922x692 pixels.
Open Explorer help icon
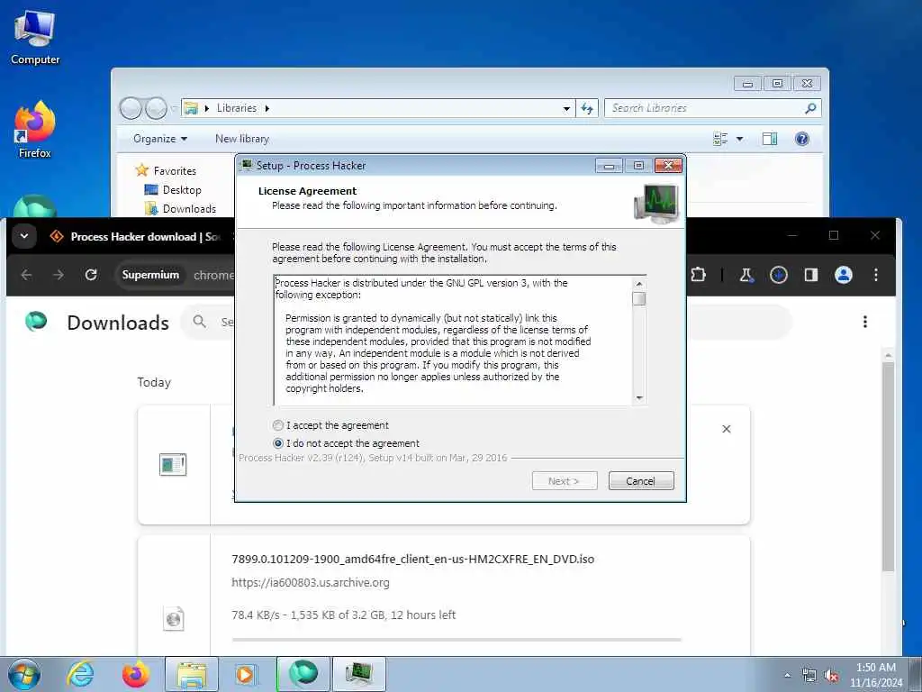click(x=801, y=139)
